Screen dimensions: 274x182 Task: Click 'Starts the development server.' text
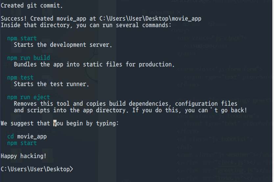click(x=63, y=45)
